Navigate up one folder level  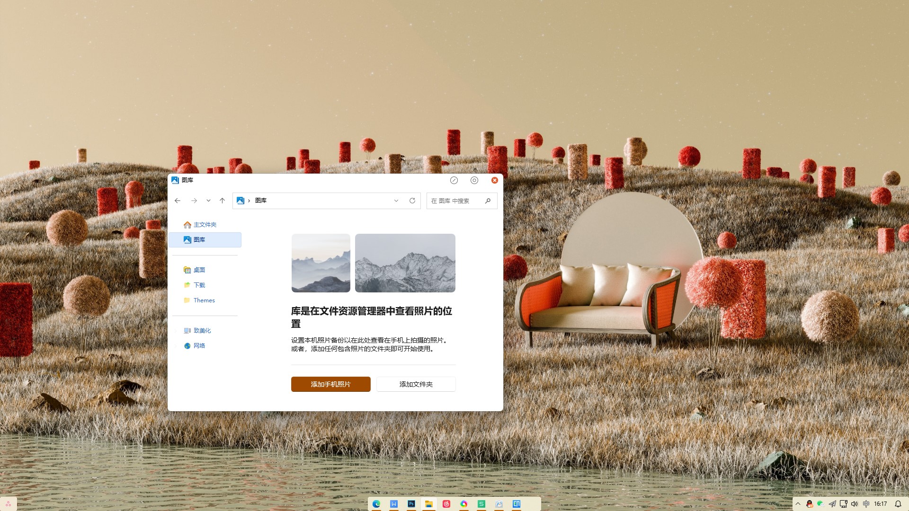coord(222,201)
